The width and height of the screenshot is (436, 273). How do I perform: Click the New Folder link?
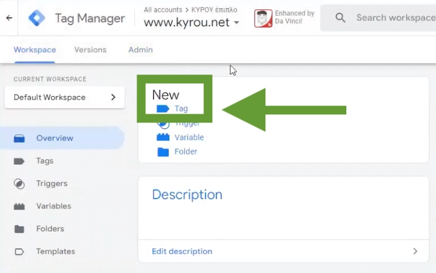[x=186, y=152]
